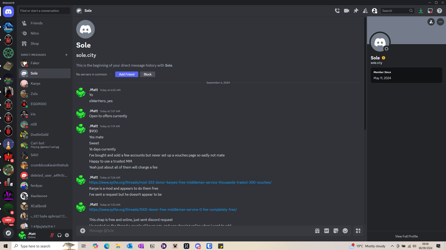
Task: Toggle deafen headphones in user panel
Action: pos(60,235)
